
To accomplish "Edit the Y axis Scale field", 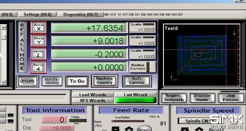I will click(142, 43).
